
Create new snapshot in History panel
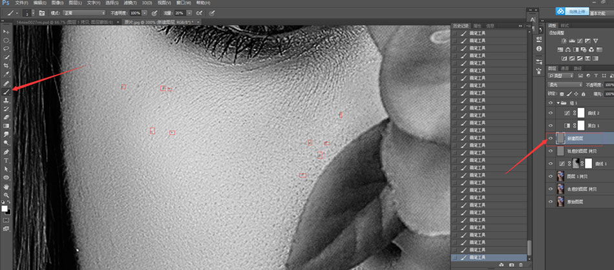510,265
